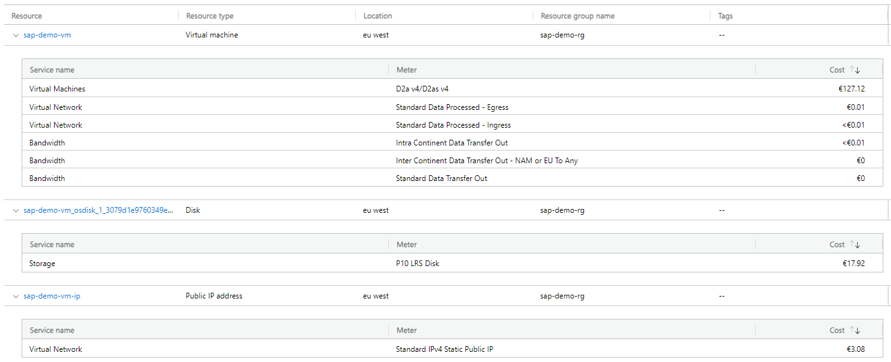
Task: Select the Service name header above Storage
Action: tap(51, 245)
